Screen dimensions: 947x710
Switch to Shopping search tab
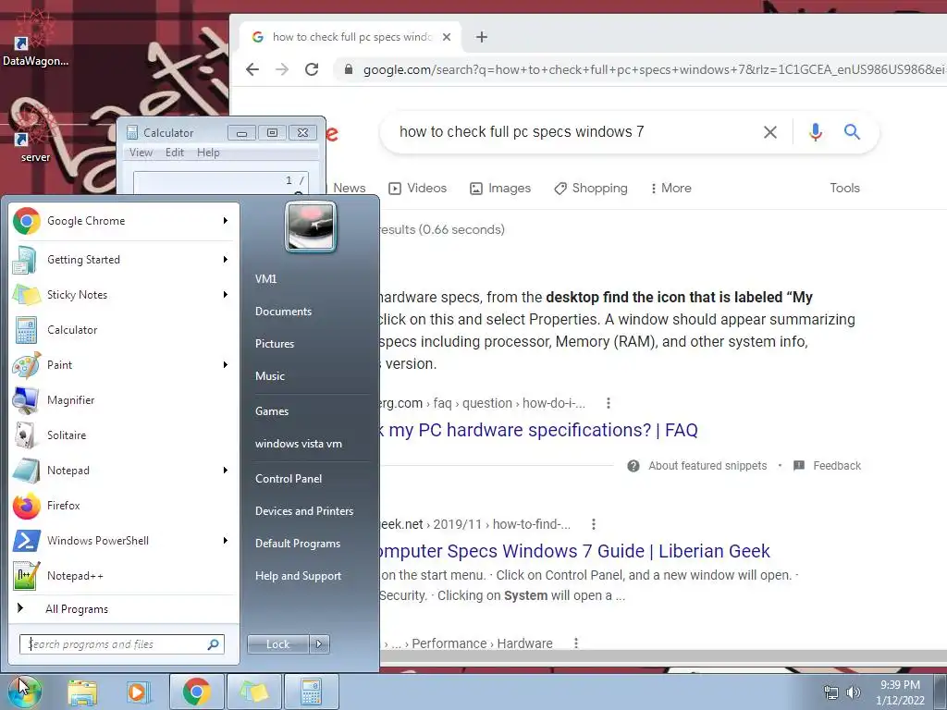point(591,189)
